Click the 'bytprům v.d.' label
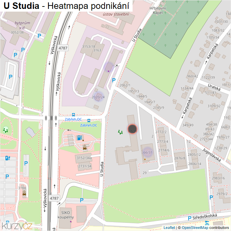Image resolution: width=231 pixels, height=231 pixels. pos(22,25)
